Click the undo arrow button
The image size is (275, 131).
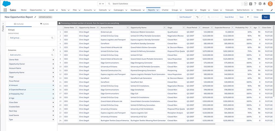197,17
